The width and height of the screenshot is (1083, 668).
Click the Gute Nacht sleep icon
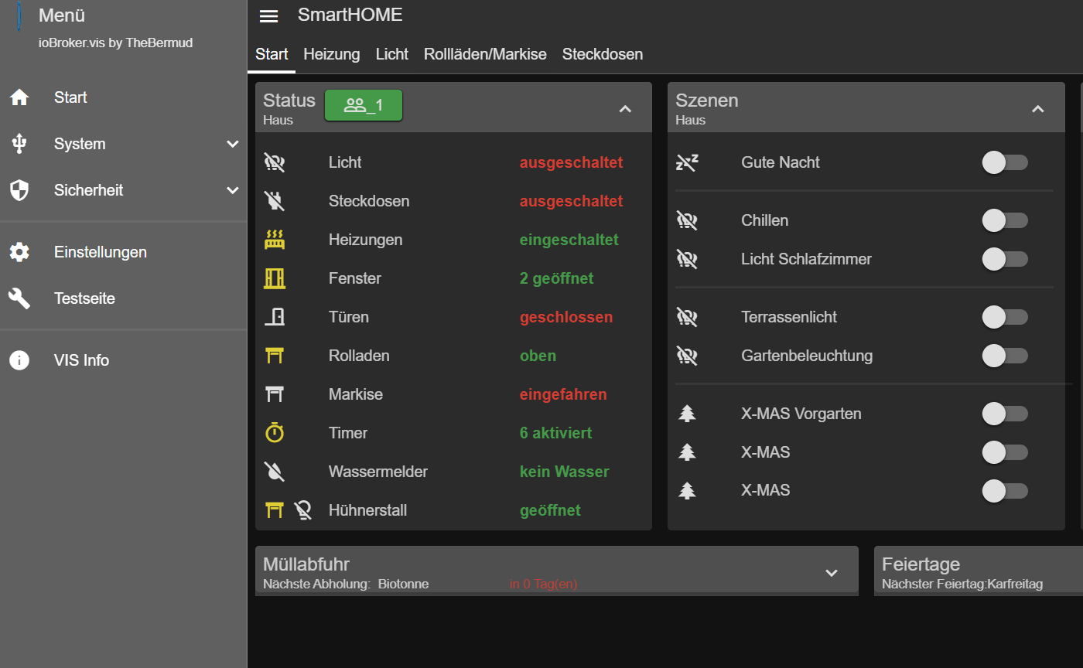coord(687,162)
